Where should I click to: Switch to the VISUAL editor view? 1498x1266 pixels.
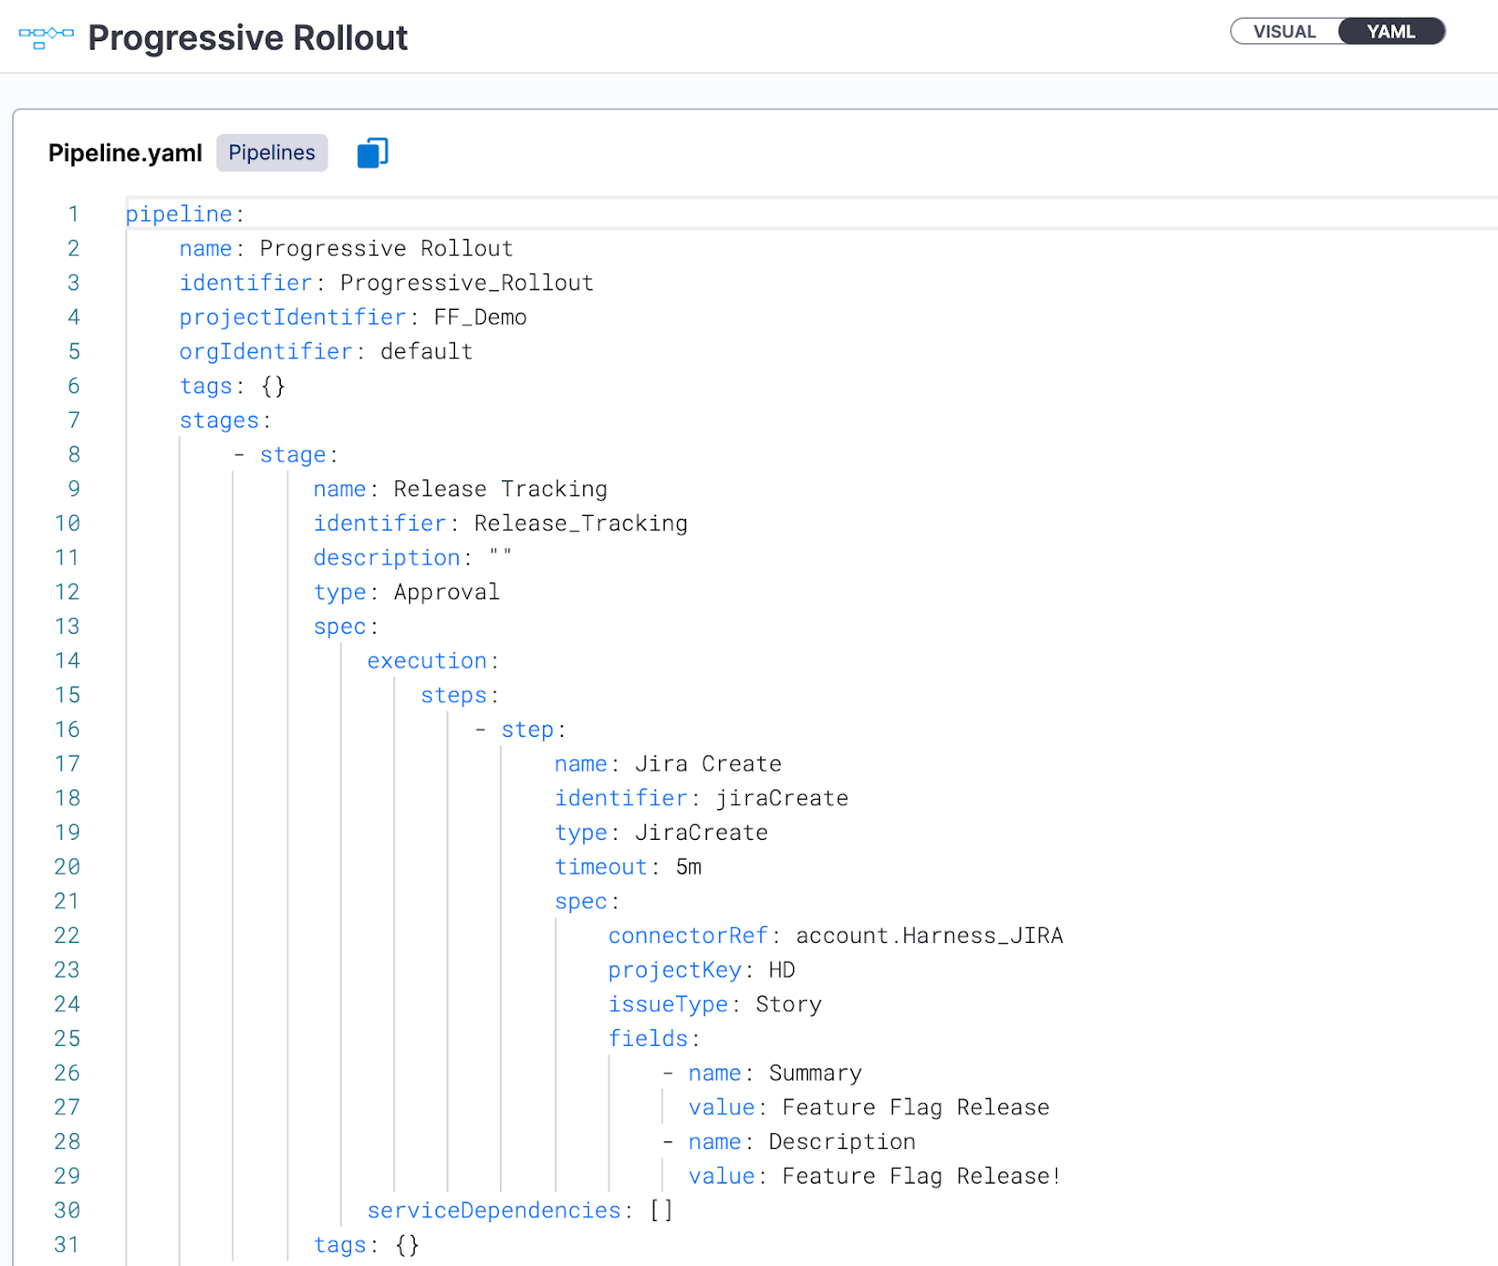coord(1284,31)
